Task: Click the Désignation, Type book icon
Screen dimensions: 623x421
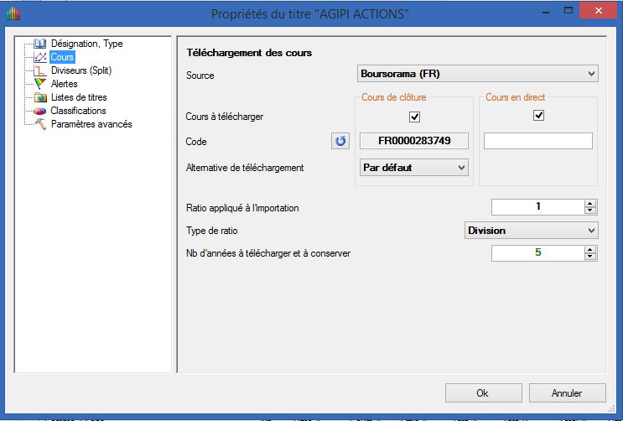Action: 40,44
